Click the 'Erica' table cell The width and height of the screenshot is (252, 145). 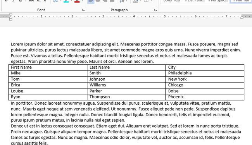(48, 85)
